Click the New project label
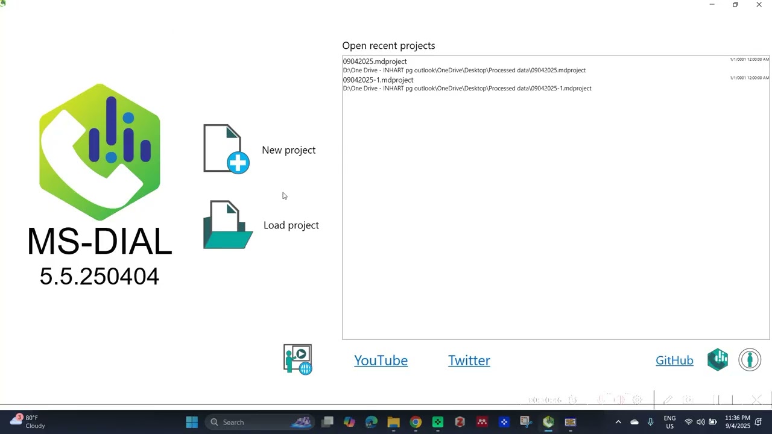Viewport: 772px width, 434px height. (288, 150)
